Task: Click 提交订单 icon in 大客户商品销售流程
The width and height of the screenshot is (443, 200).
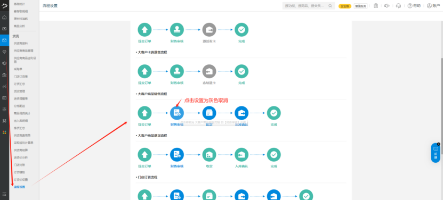Action: (x=144, y=113)
